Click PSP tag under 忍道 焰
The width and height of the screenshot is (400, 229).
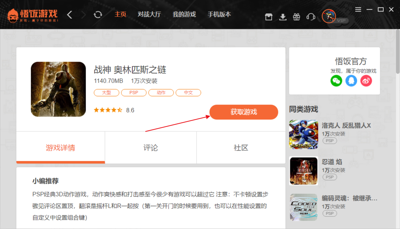[x=330, y=177]
